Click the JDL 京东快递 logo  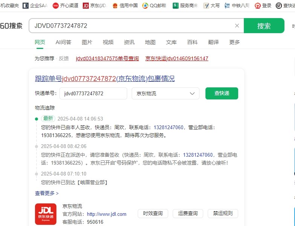coord(46,214)
